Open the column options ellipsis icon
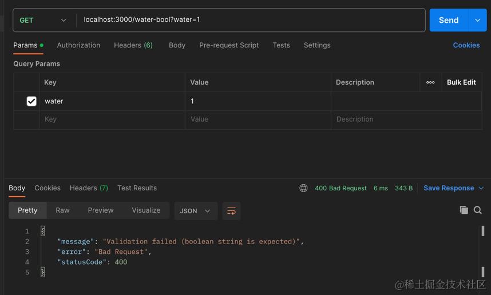The height and width of the screenshot is (295, 491). (430, 82)
